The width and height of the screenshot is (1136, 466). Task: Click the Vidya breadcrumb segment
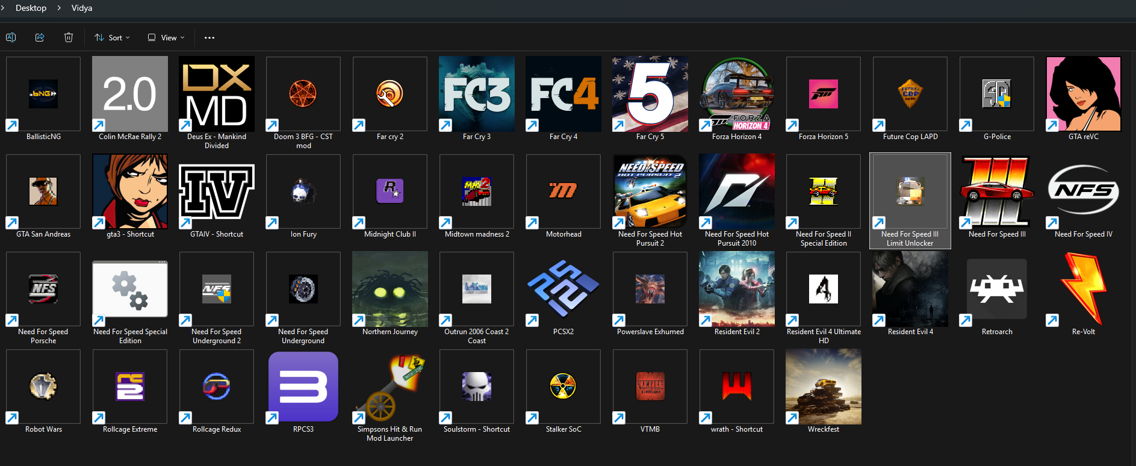point(82,8)
